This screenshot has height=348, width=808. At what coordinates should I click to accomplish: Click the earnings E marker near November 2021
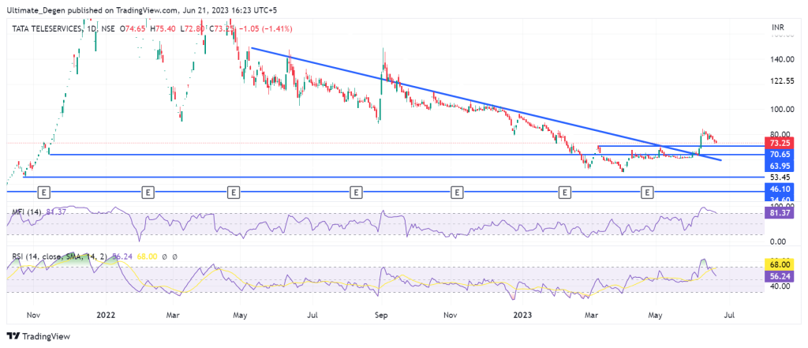coord(45,193)
